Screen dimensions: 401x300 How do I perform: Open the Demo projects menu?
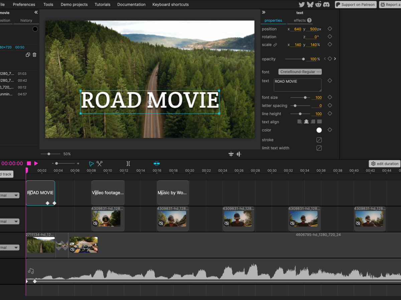(74, 5)
